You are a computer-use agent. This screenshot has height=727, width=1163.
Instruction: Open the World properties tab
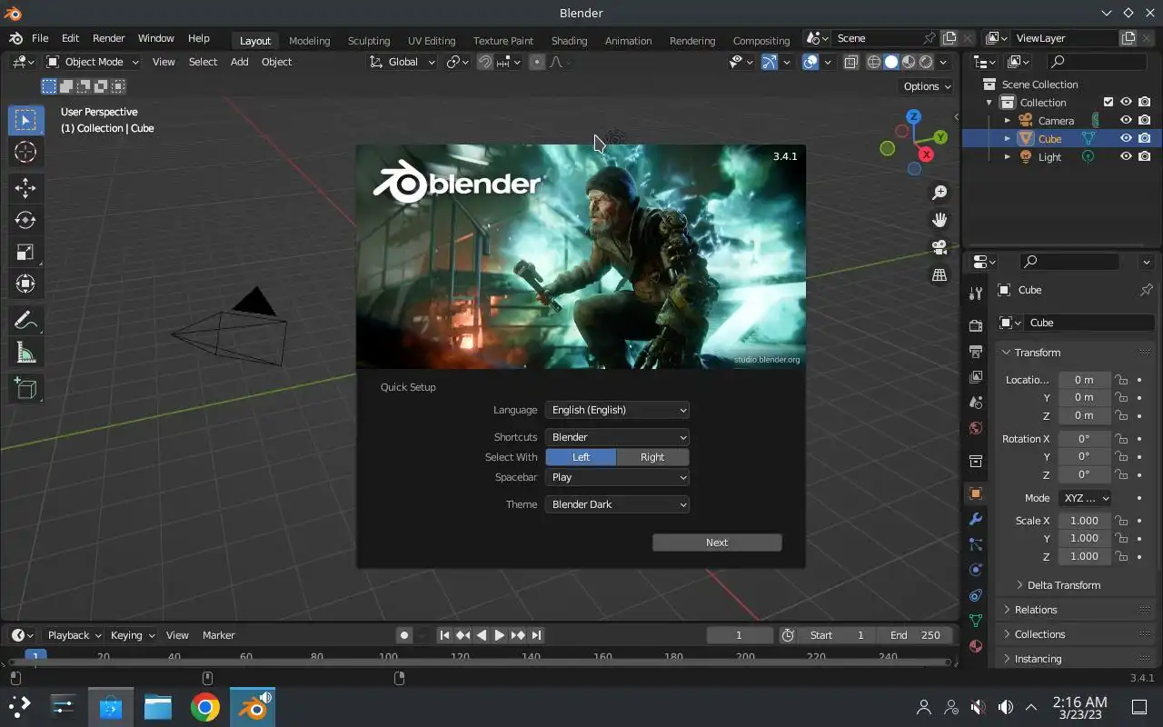click(976, 428)
